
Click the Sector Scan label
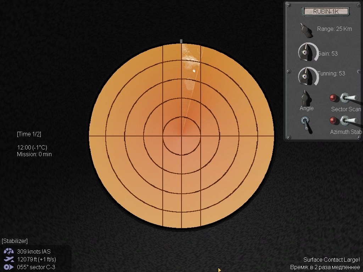tap(346, 109)
